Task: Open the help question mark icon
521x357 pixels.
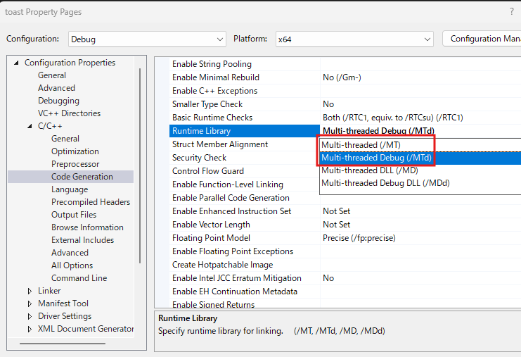Action: (511, 11)
